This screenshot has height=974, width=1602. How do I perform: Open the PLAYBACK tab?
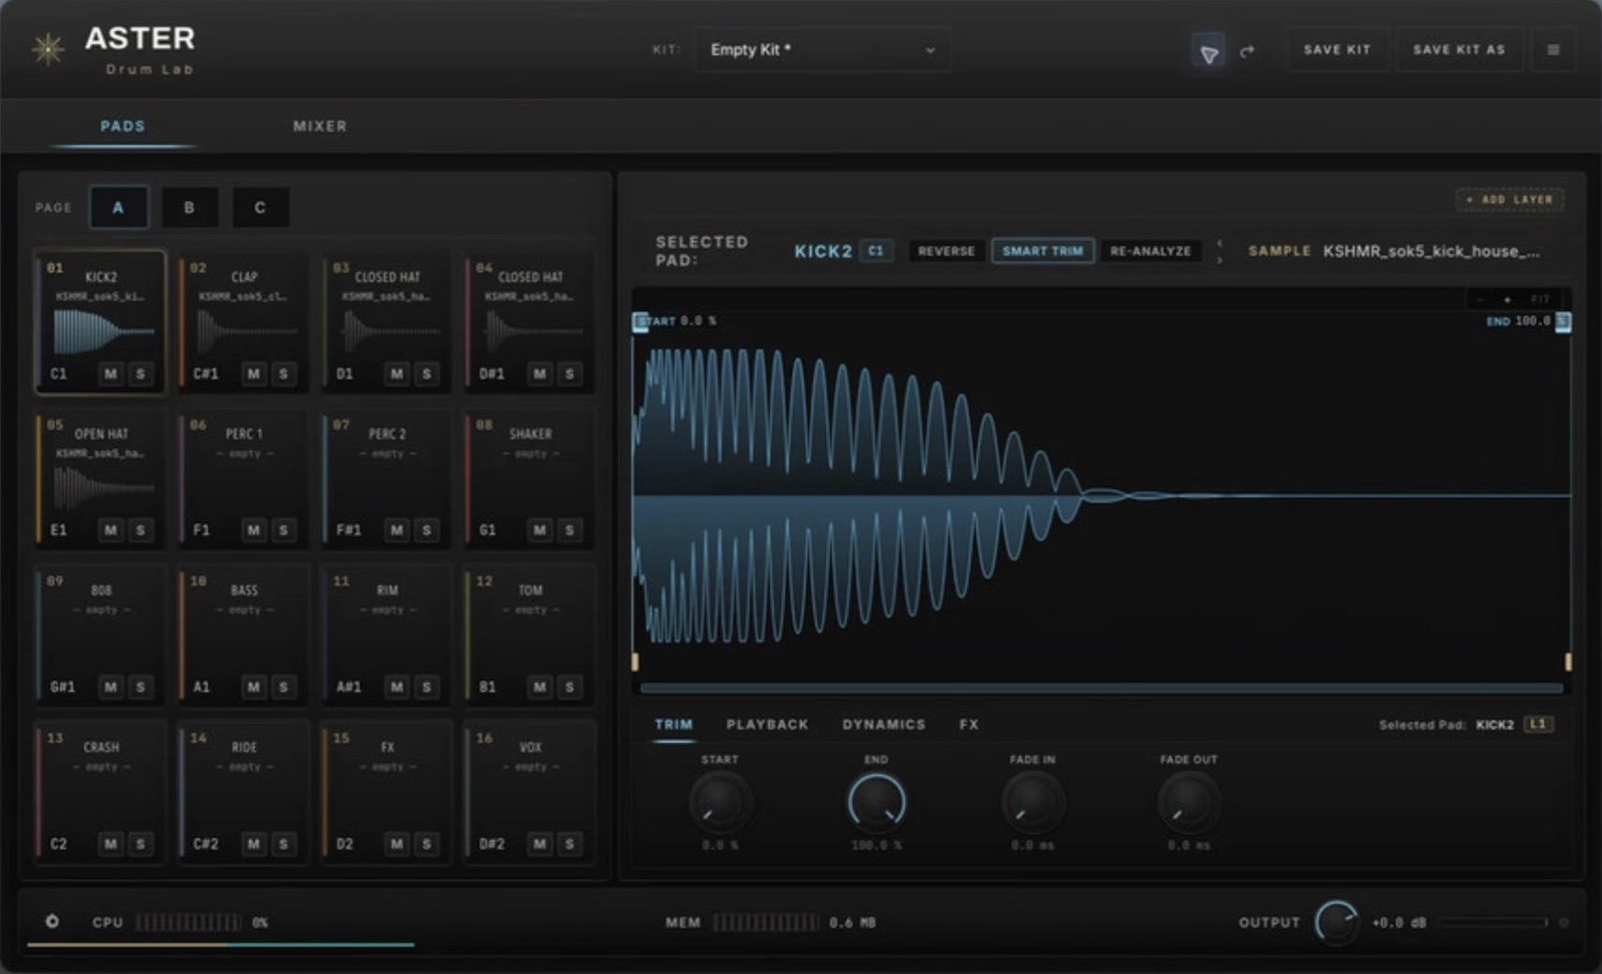tap(767, 724)
